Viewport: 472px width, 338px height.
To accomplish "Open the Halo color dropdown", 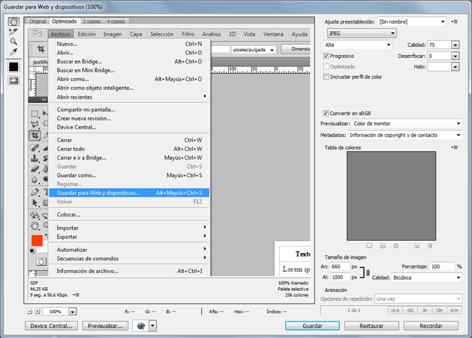I will 456,66.
